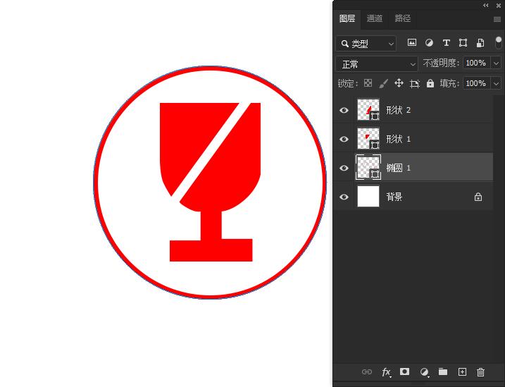Lock artboard nesting icon

coord(415,84)
